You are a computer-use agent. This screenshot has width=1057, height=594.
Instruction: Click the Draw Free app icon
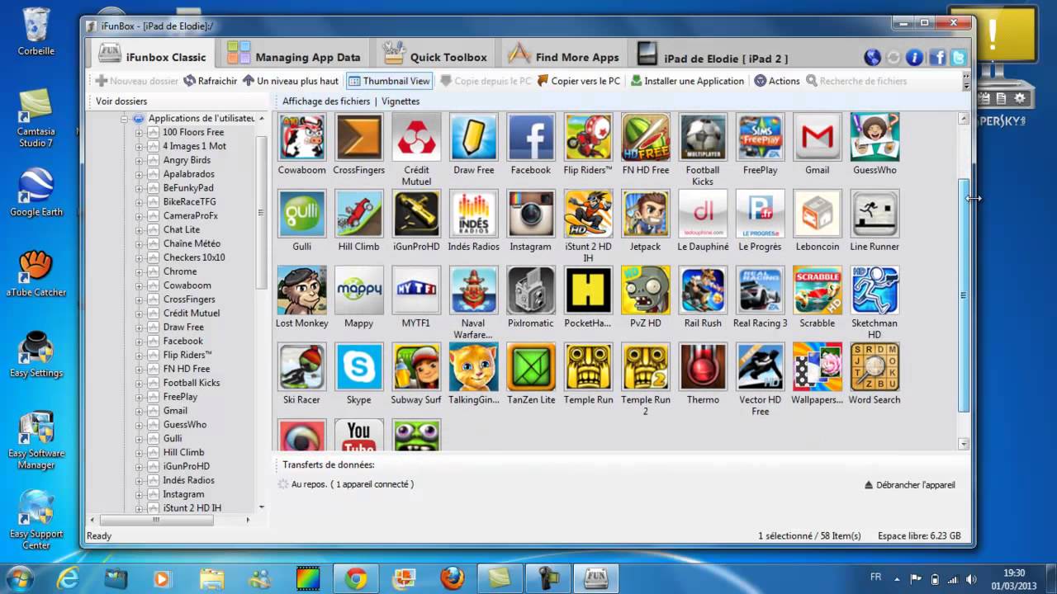point(474,137)
